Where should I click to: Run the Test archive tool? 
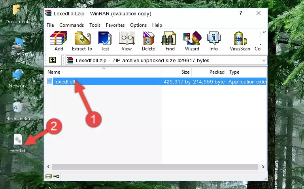[105, 41]
